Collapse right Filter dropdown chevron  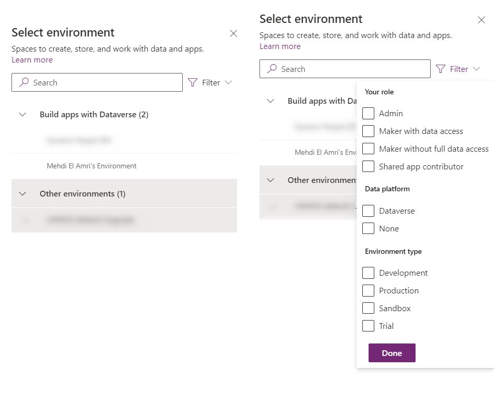point(476,69)
